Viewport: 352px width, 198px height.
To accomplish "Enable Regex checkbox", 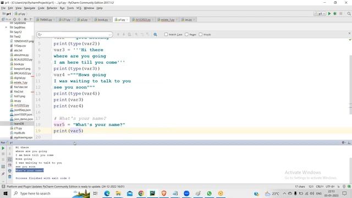I will [186, 34].
